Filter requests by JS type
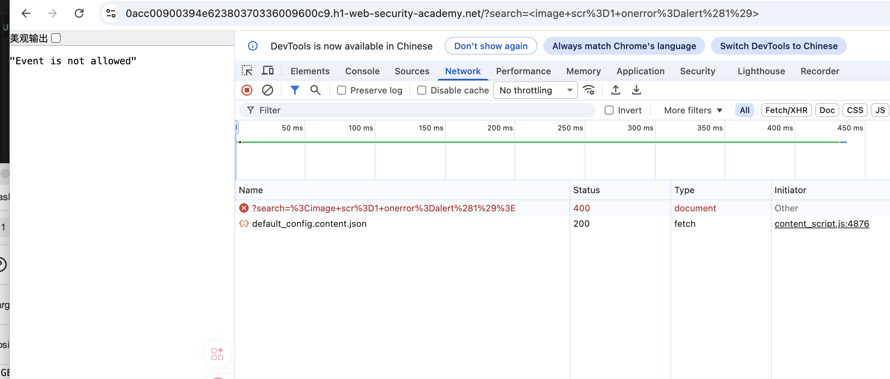The image size is (890, 379). 880,110
